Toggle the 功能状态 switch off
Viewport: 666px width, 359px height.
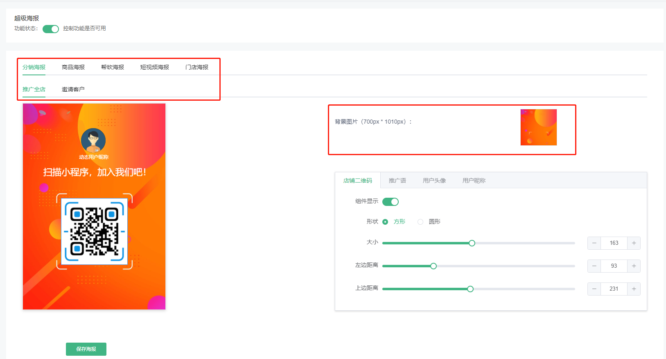click(51, 29)
